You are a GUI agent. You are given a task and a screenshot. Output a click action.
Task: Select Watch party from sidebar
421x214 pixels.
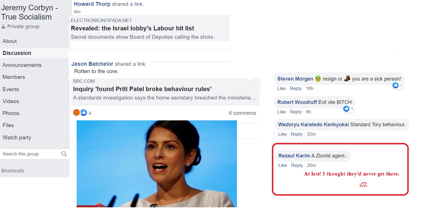[17, 137]
